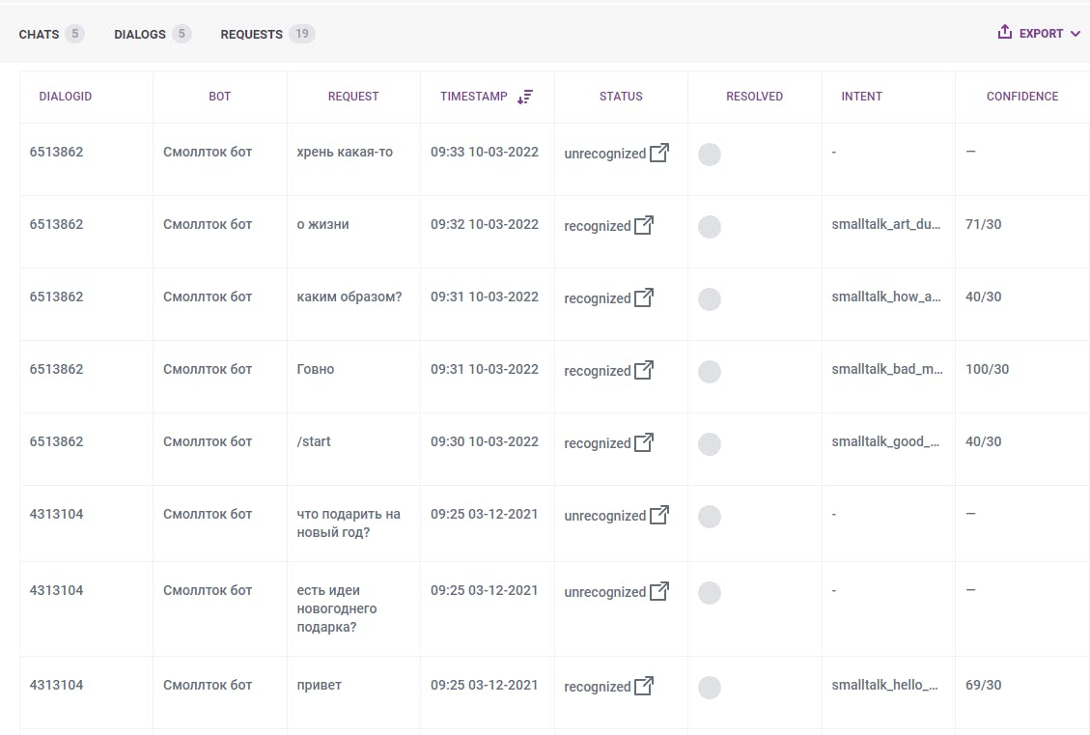Open external link icon for '/start' request
This screenshot has height=735, width=1090.
coord(644,442)
